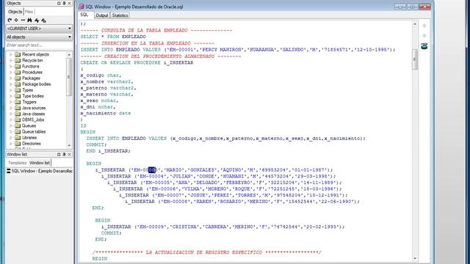The width and height of the screenshot is (470, 264).
Task: Switch to the Files tab
Action: pos(29,12)
